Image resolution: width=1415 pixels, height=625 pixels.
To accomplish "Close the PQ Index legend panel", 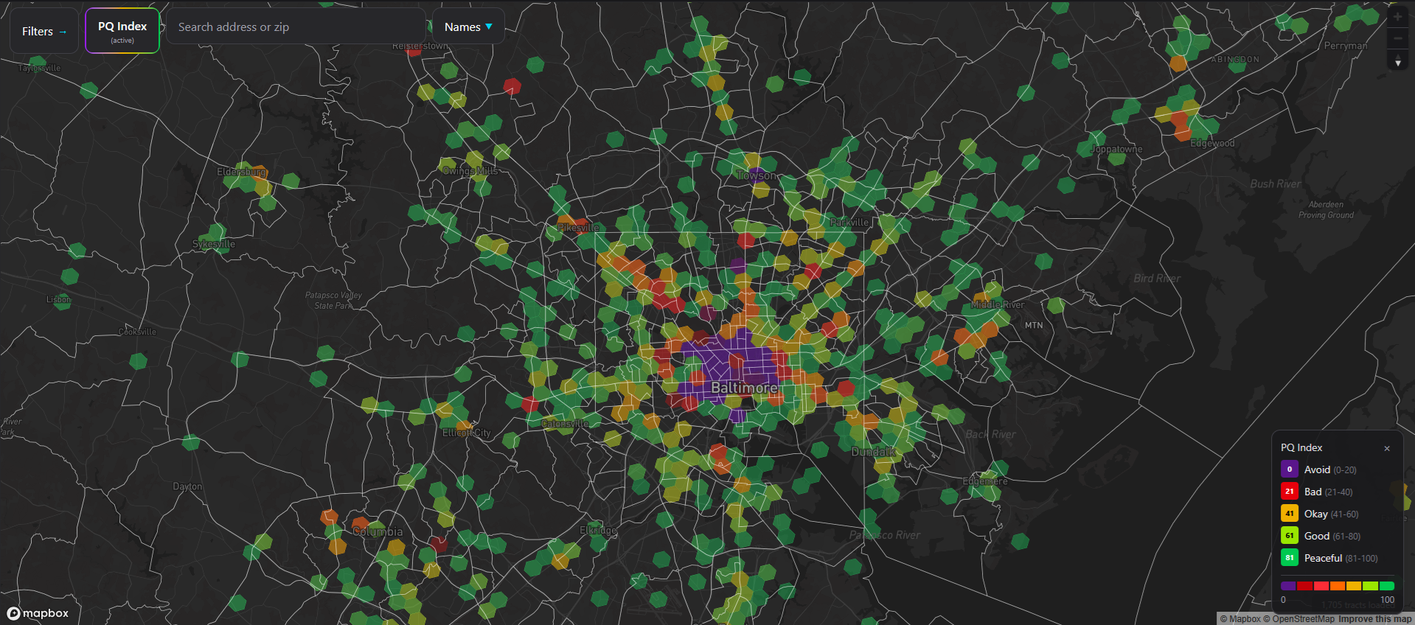I will point(1387,448).
